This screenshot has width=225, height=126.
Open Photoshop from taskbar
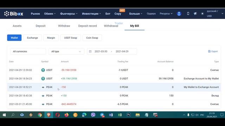[129, 115]
